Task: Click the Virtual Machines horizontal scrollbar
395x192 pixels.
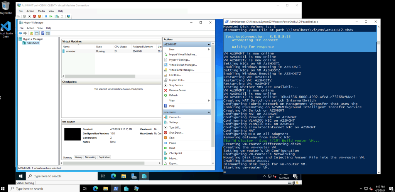Action: [100, 76]
